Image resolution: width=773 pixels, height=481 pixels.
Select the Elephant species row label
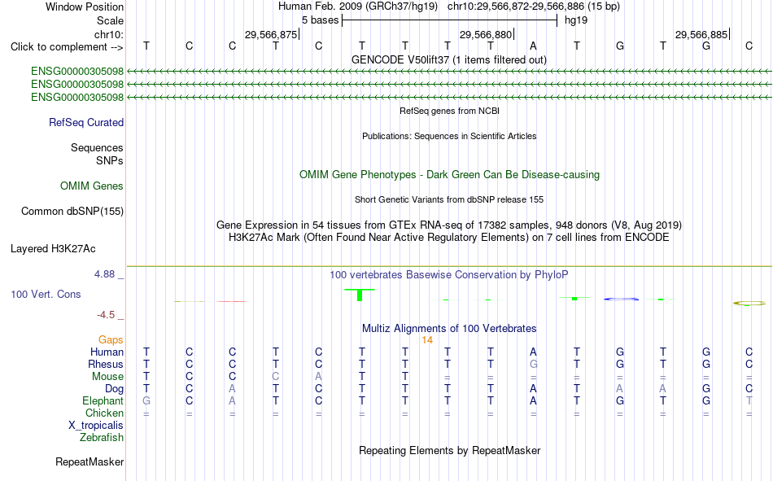[103, 400]
